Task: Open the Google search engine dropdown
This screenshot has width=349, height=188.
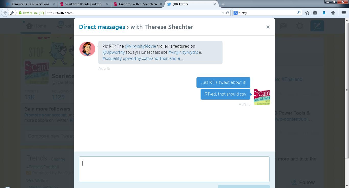Action: coord(237,13)
